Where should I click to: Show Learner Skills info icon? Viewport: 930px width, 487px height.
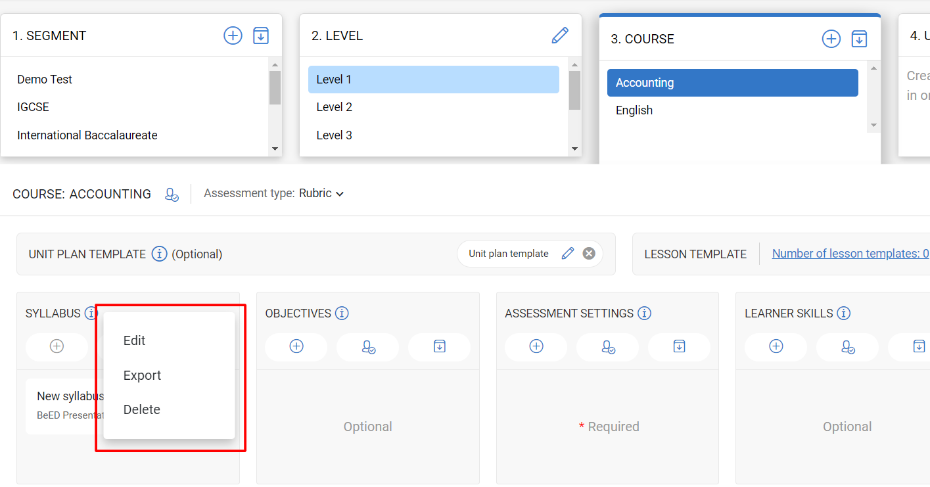(844, 313)
